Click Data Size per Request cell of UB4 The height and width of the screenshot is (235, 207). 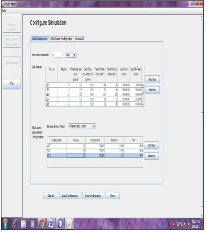coord(88,99)
